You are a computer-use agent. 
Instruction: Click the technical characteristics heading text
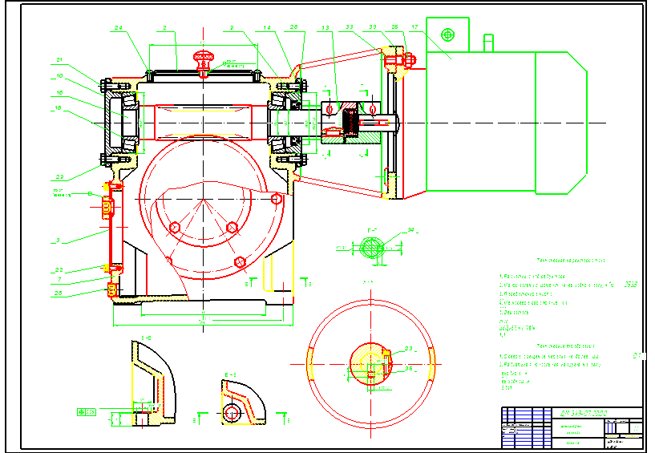[x=571, y=261]
